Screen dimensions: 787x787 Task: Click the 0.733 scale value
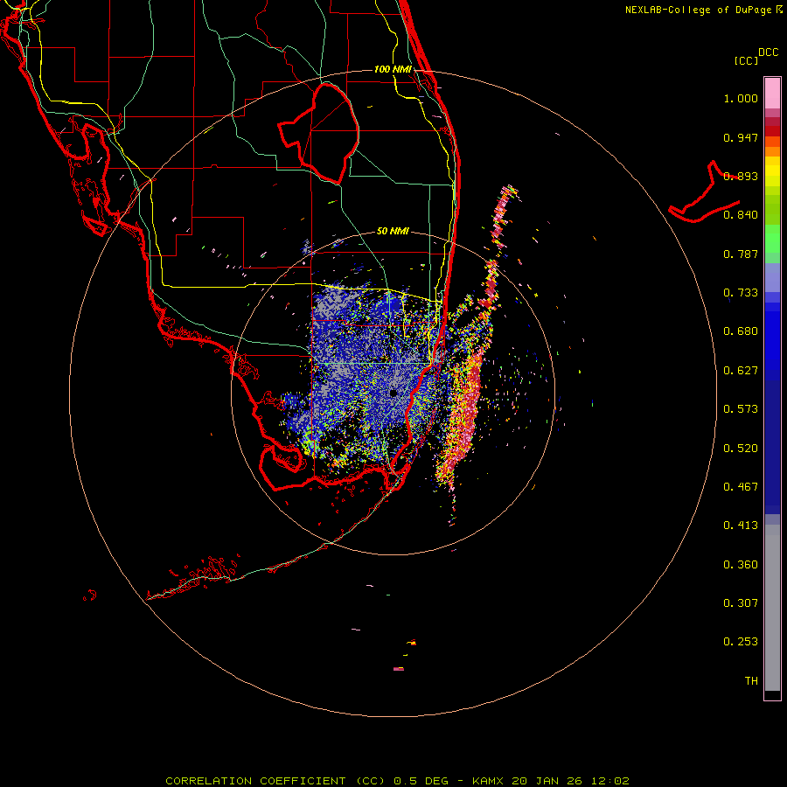tap(741, 293)
